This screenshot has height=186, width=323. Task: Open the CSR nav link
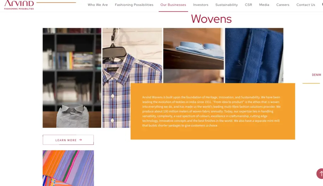point(249,5)
